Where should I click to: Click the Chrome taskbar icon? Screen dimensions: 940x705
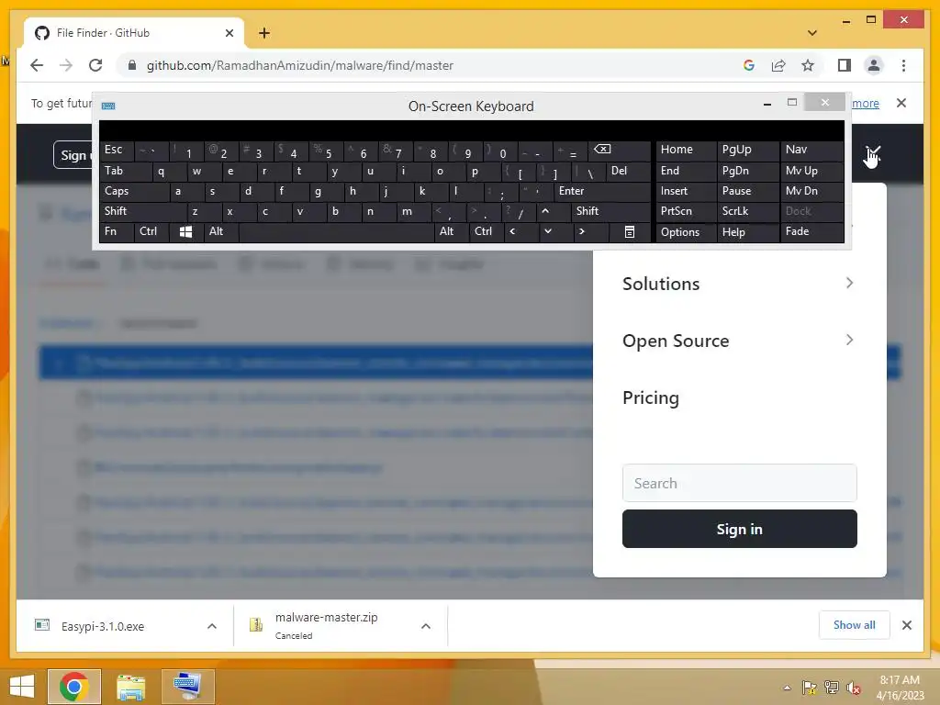point(74,687)
